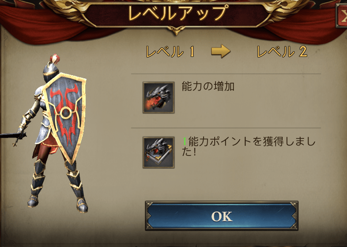Tap the dragon head ability increase icon
The width and height of the screenshot is (347, 247).
(158, 98)
